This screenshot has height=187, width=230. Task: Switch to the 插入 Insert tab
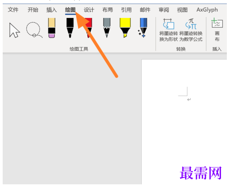point(52,10)
